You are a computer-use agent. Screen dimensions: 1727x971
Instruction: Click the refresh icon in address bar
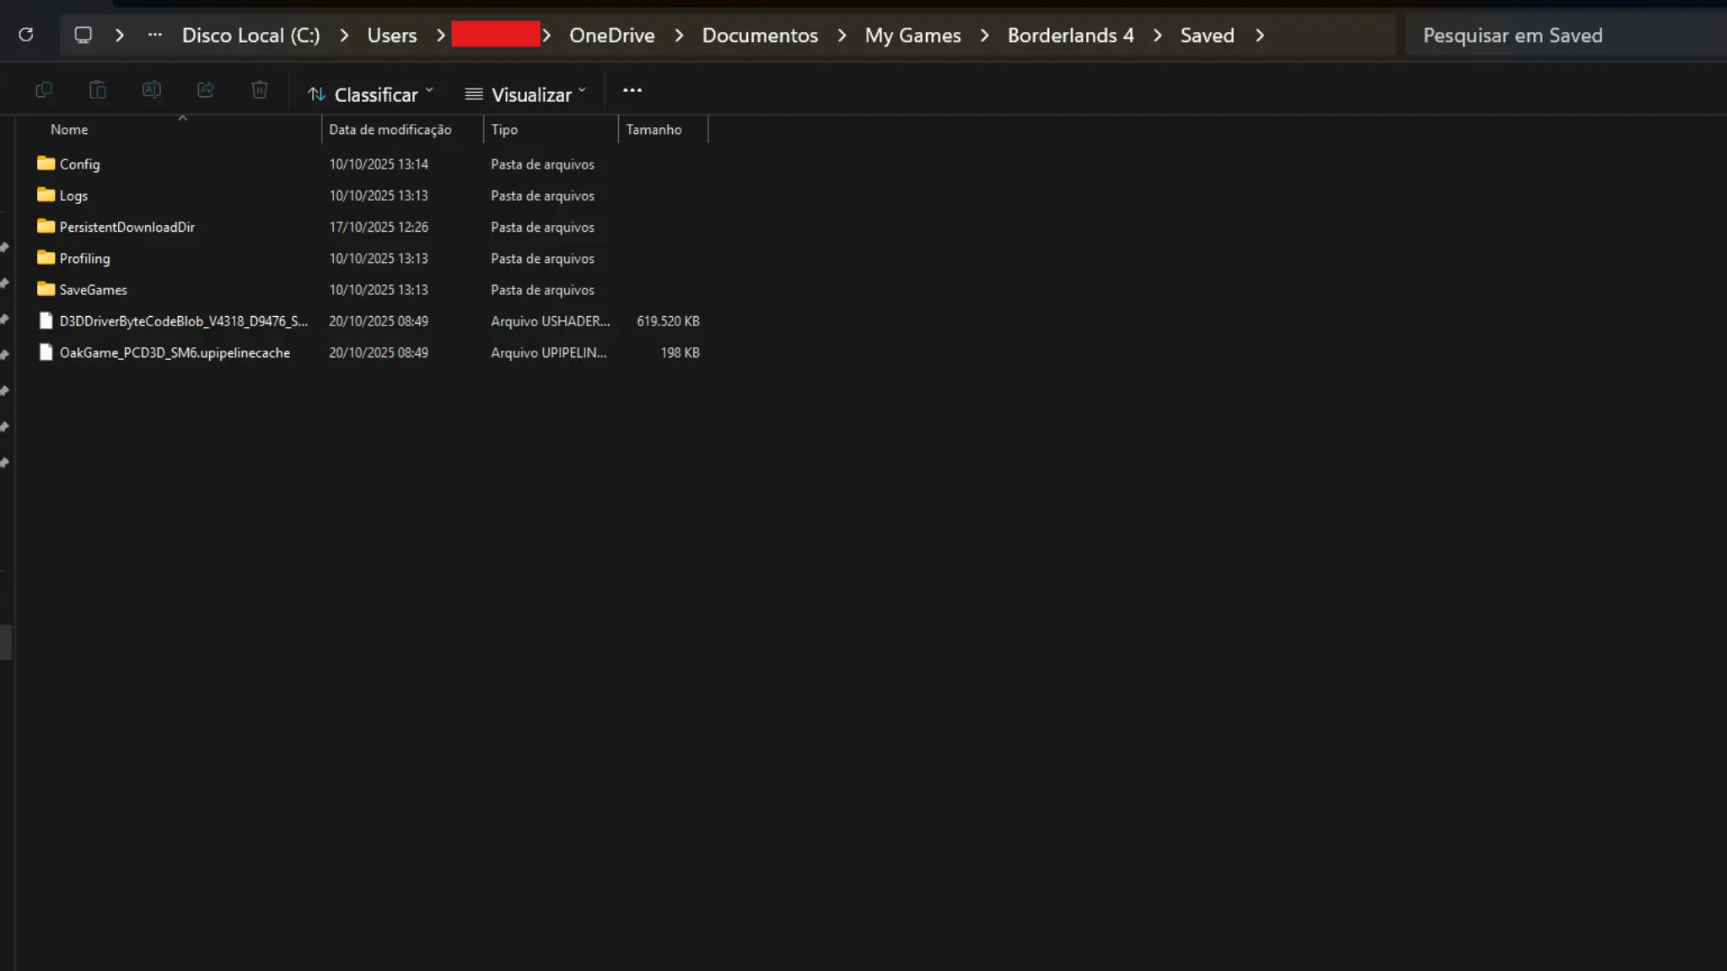point(26,35)
